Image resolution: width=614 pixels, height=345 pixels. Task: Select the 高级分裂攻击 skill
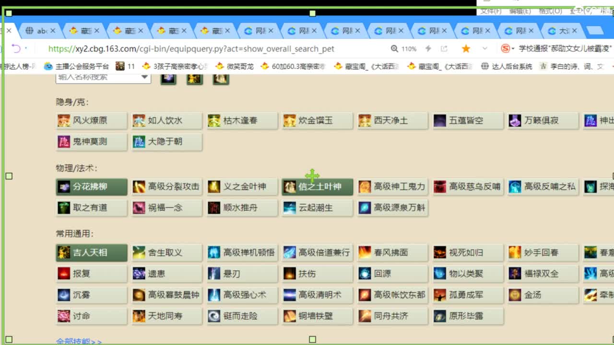tap(167, 187)
